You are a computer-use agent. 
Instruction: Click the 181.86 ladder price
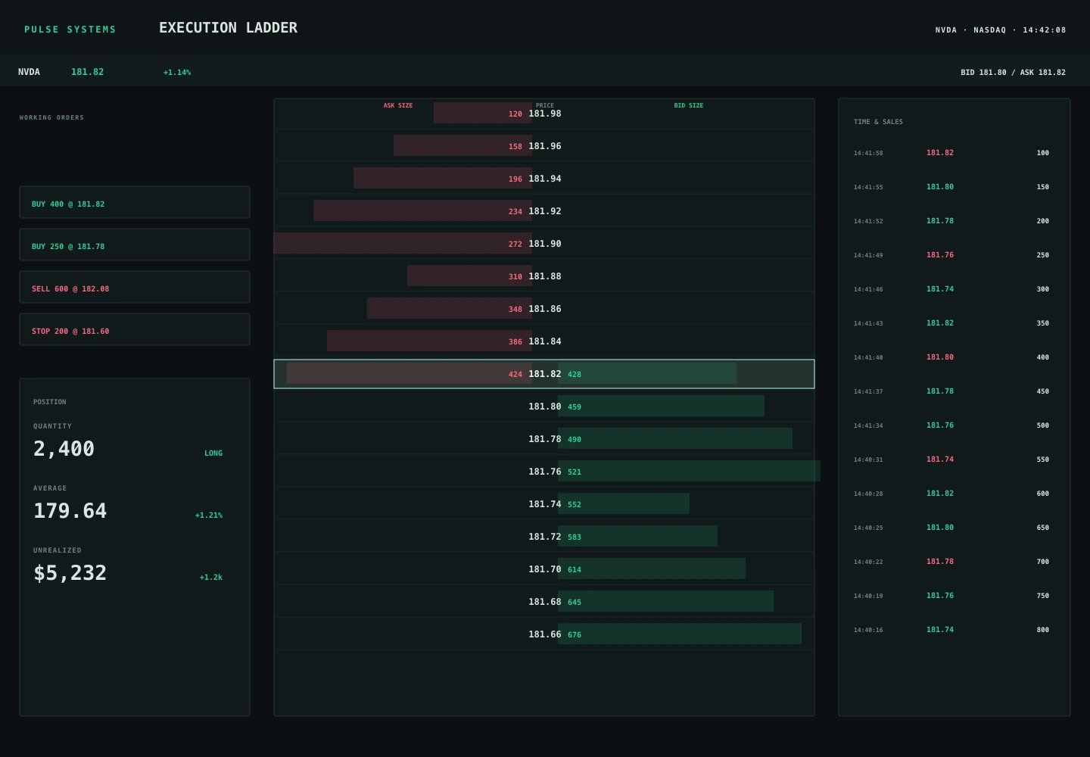coord(545,309)
